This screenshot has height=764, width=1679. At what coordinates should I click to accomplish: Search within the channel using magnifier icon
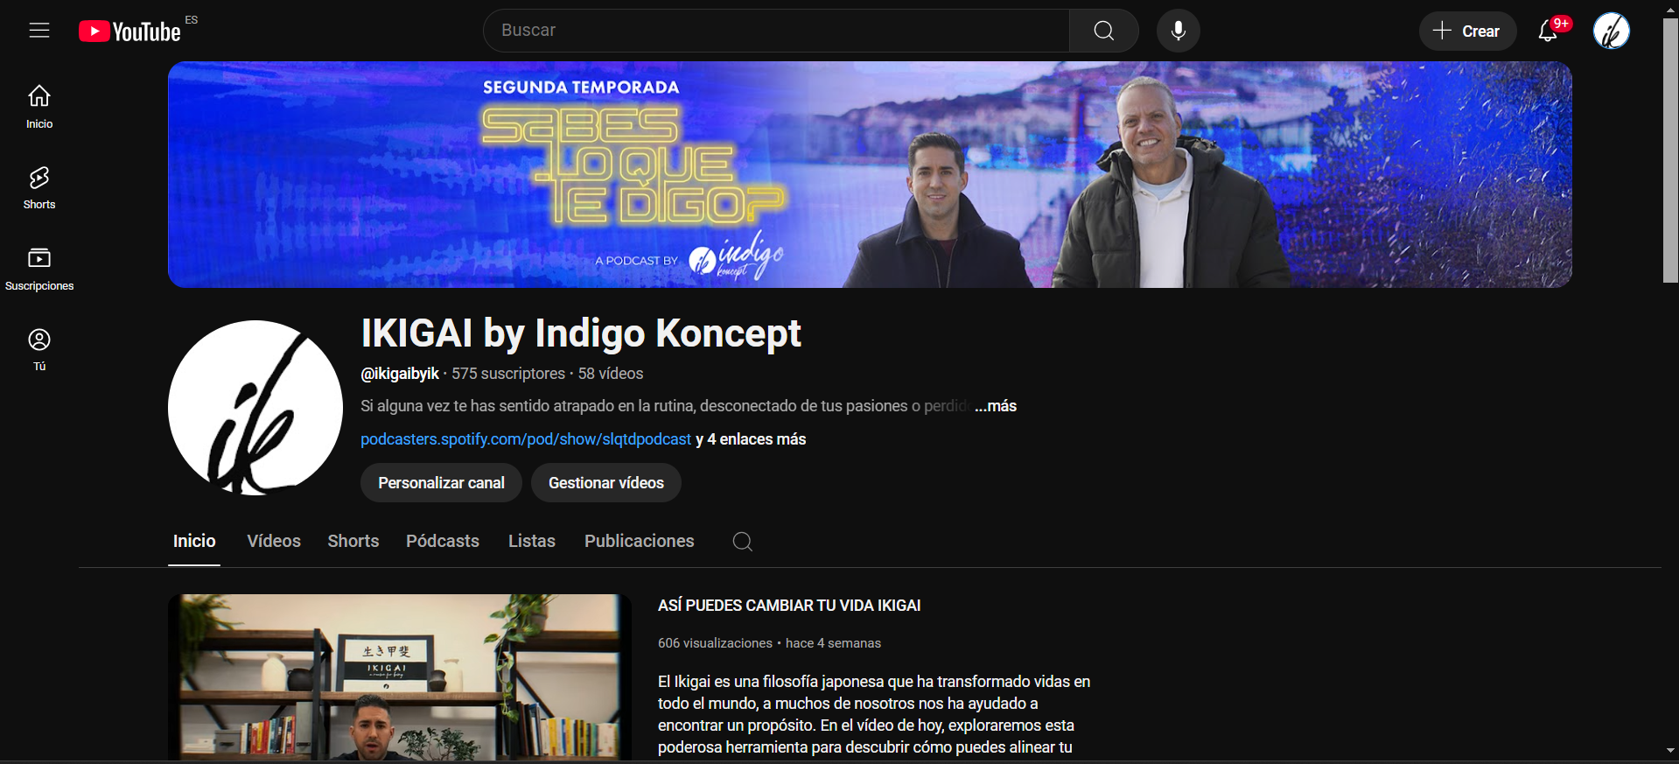click(742, 542)
